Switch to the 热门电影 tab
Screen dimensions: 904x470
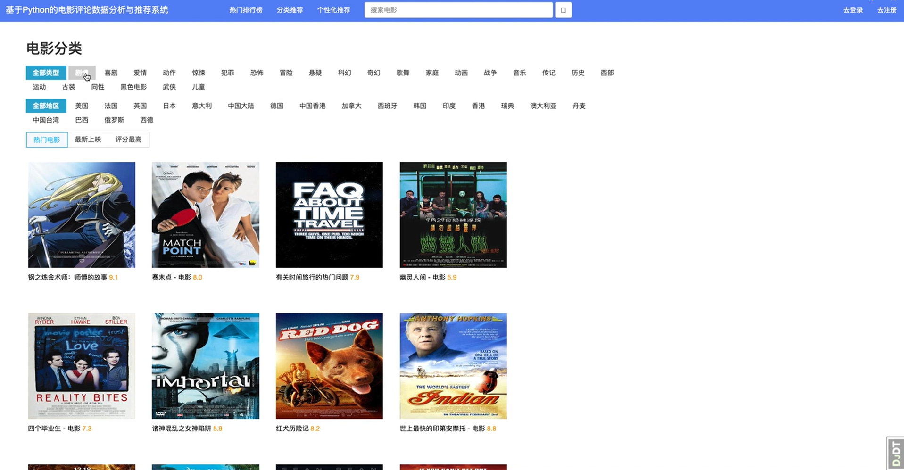pyautogui.click(x=47, y=140)
